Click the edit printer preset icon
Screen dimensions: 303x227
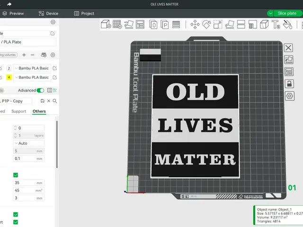coord(53,34)
